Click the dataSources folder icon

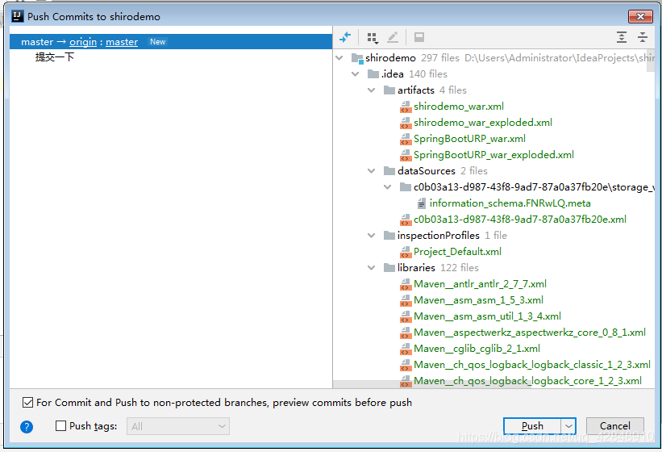tap(389, 171)
